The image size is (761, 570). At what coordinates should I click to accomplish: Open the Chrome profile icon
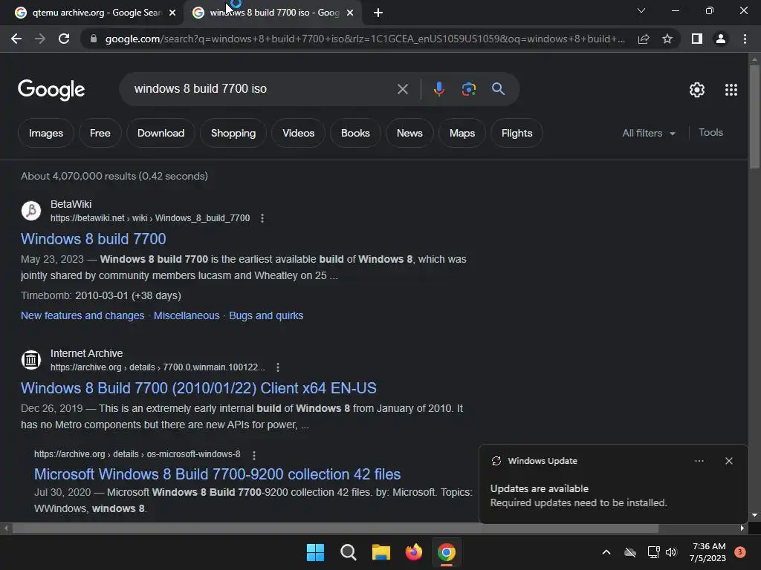click(721, 39)
